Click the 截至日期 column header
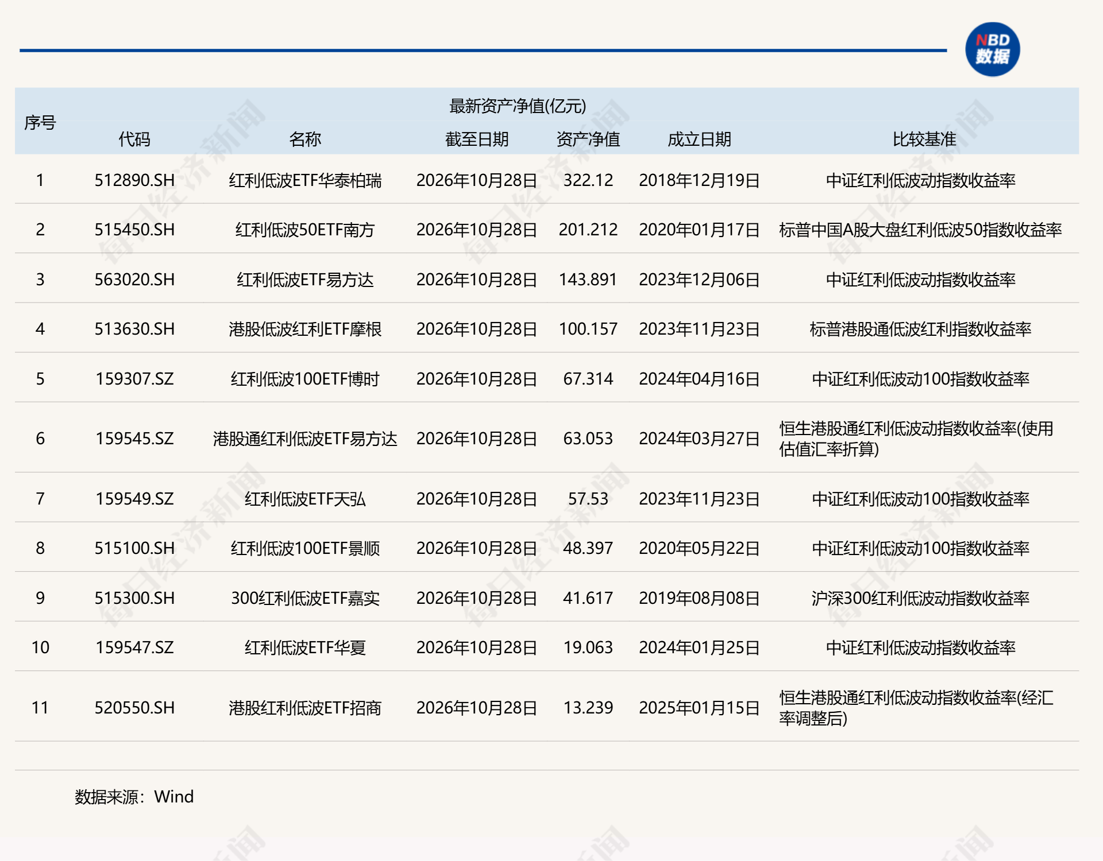Screen dimensions: 1103x861 (x=477, y=139)
